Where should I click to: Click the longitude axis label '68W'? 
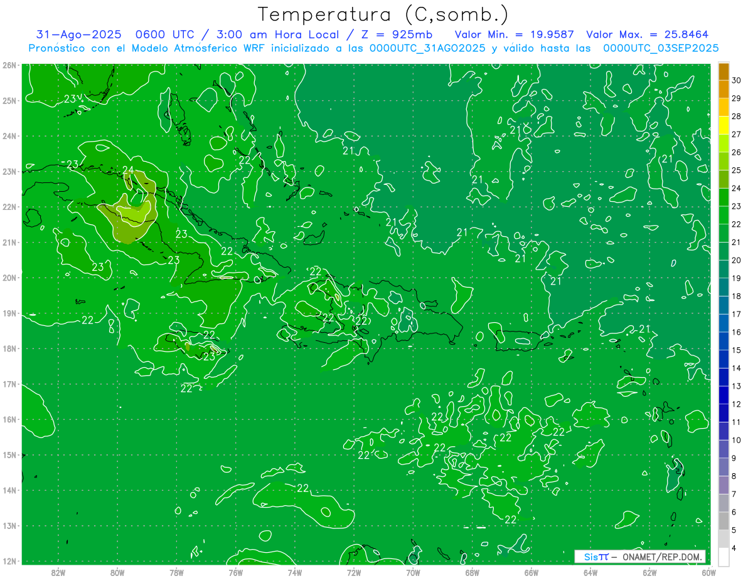click(473, 572)
